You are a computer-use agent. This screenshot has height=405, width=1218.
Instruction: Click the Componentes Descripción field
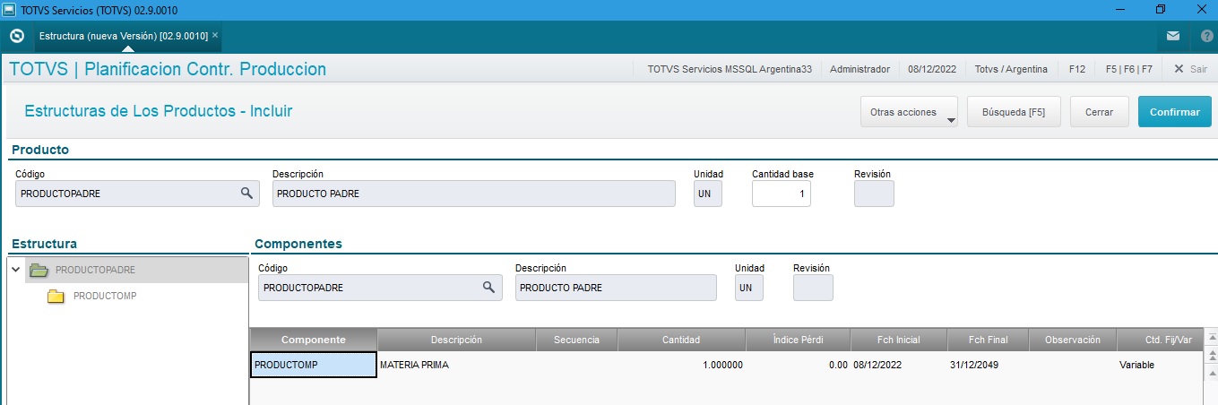616,288
